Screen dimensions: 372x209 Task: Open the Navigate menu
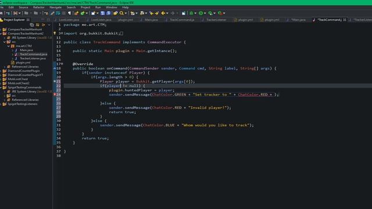point(56,8)
